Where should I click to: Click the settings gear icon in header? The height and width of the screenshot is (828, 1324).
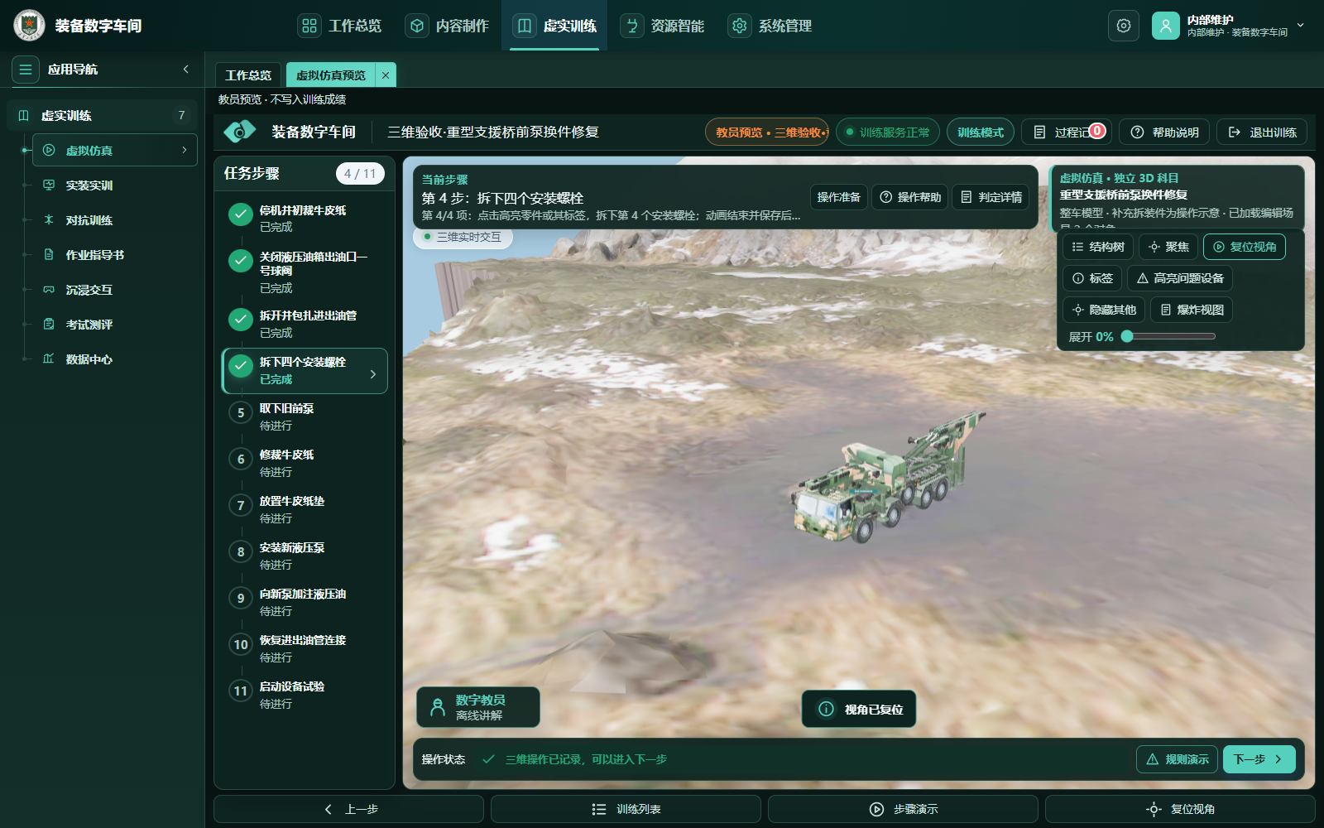click(x=1123, y=26)
